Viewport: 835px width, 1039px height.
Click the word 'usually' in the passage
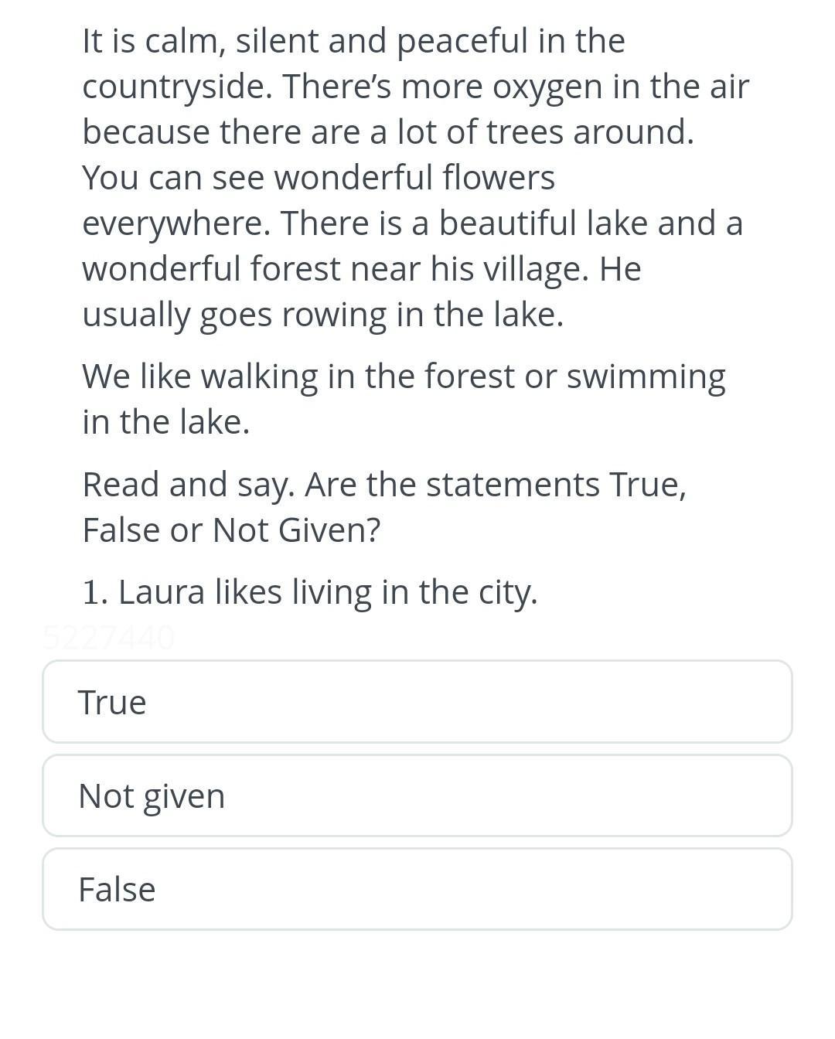click(x=135, y=315)
